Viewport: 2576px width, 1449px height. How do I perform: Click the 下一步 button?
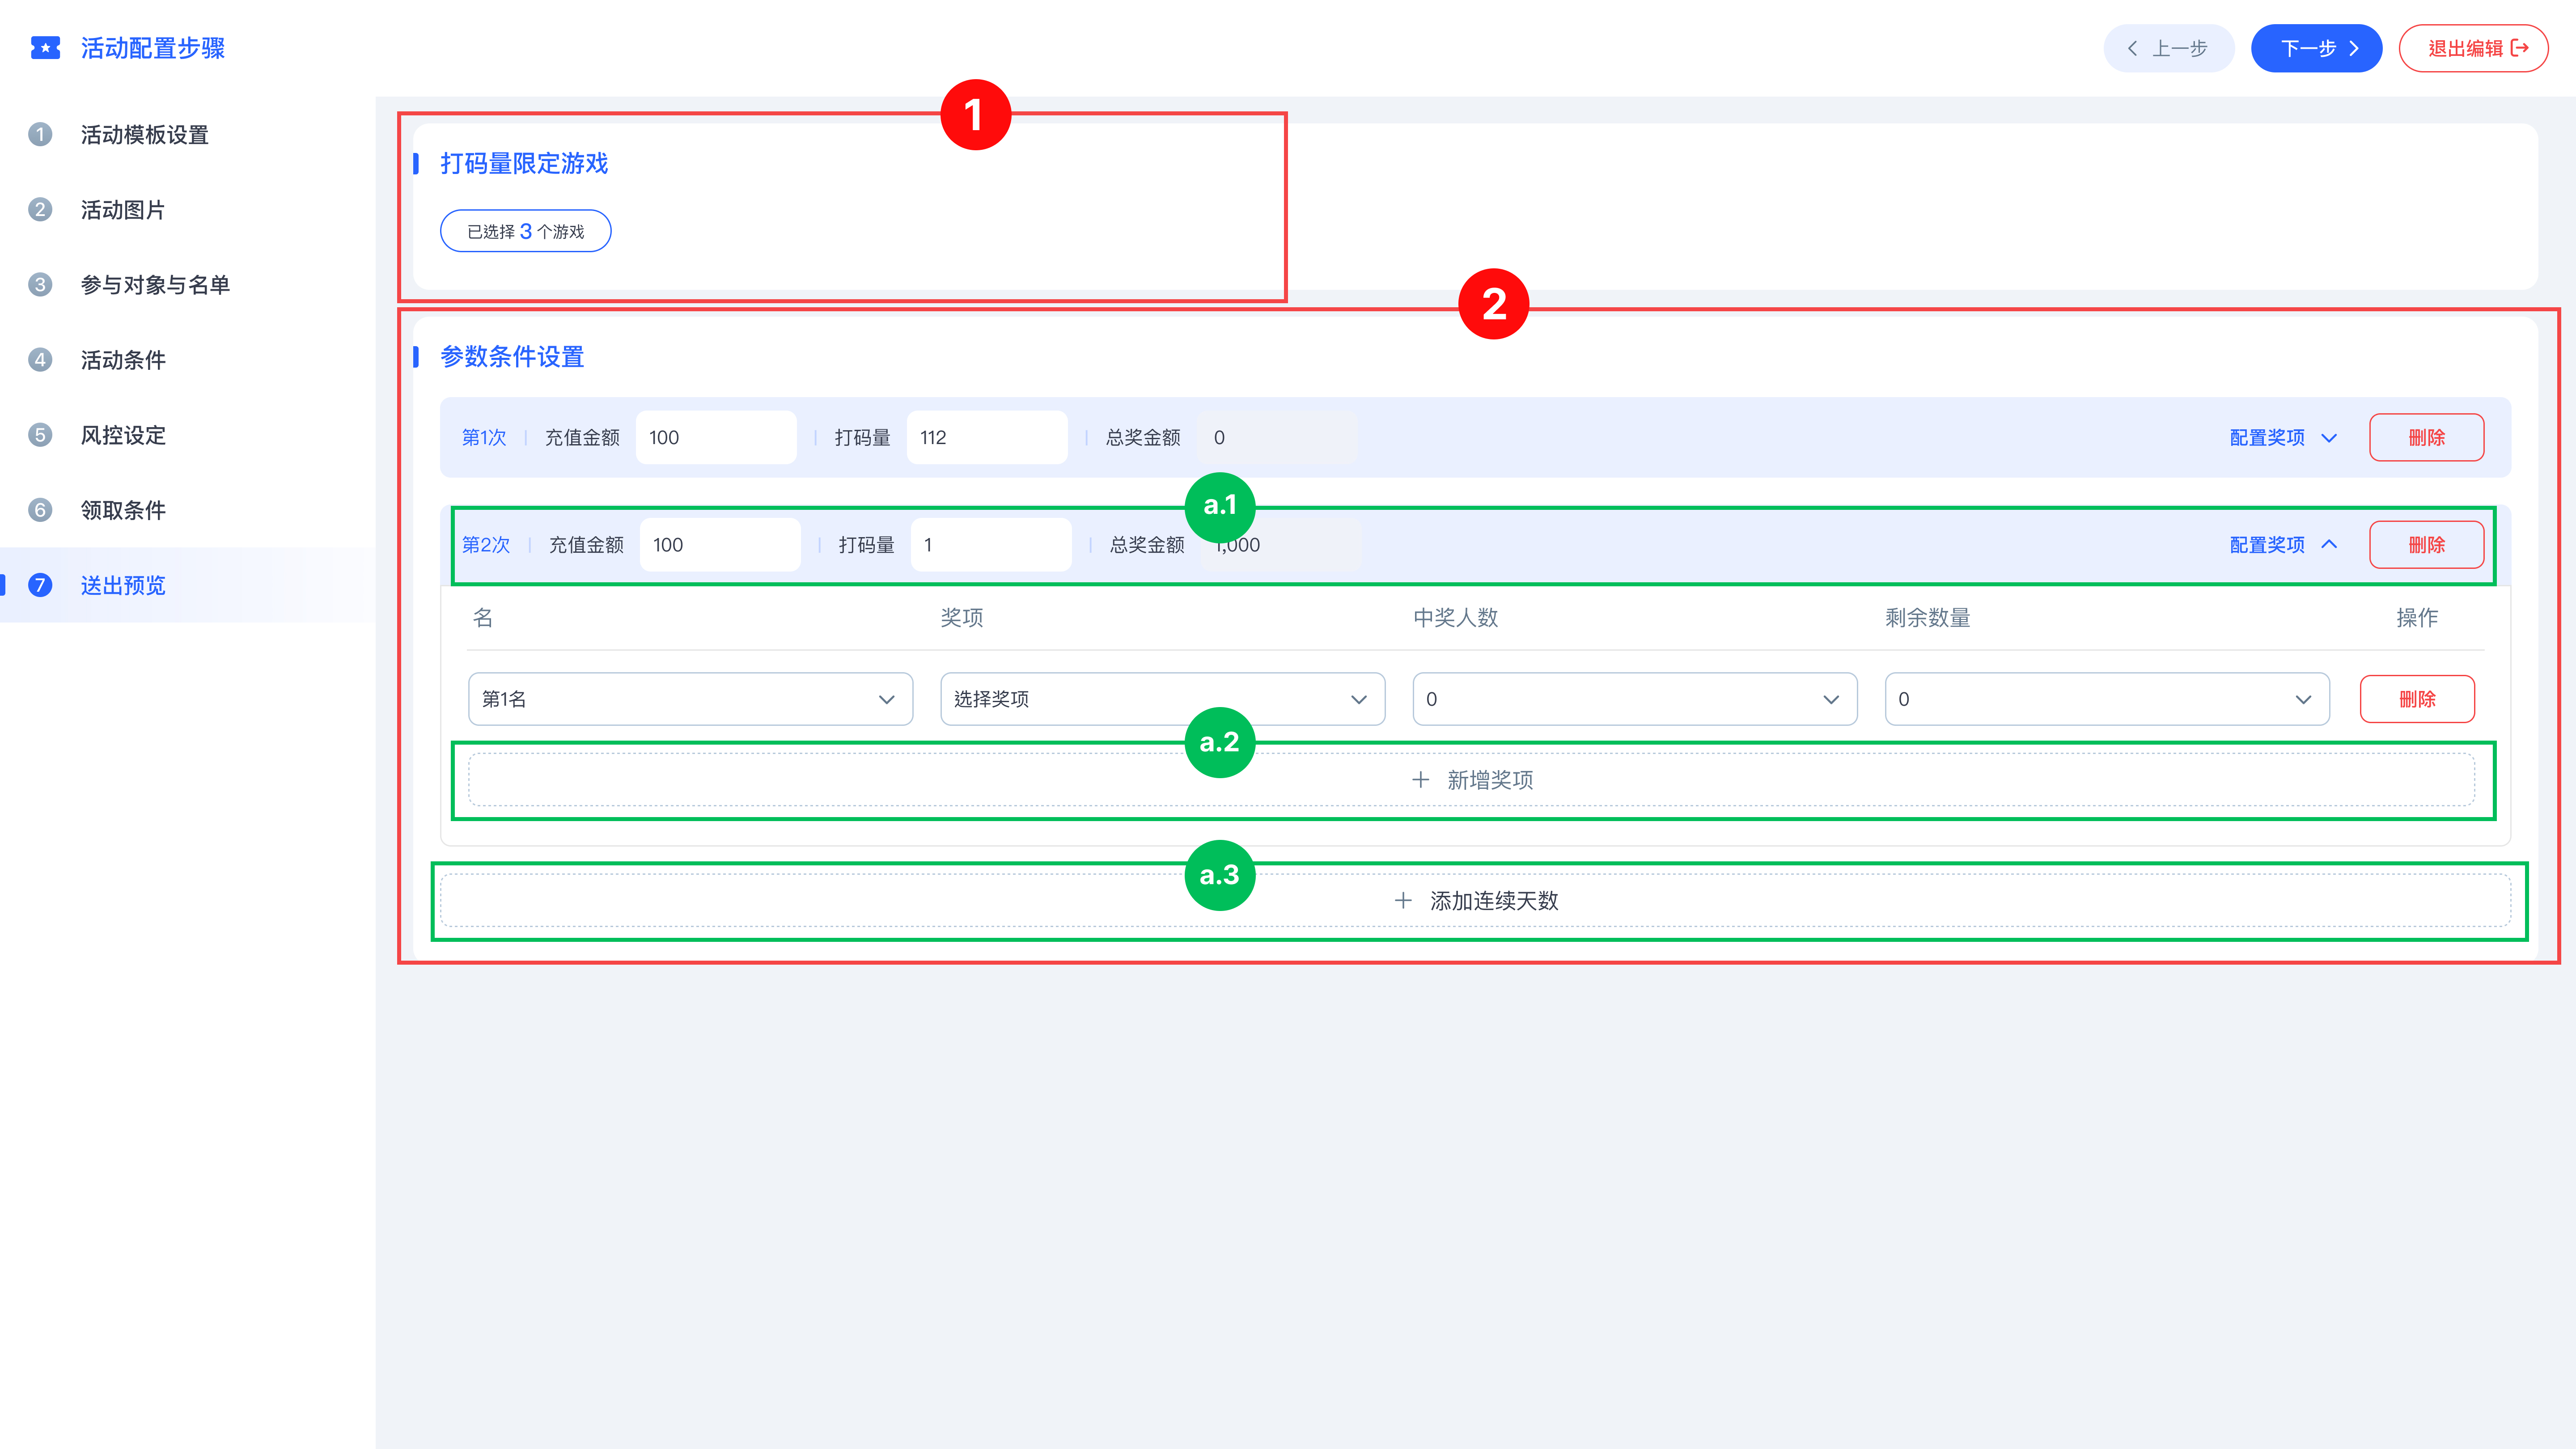point(2316,48)
